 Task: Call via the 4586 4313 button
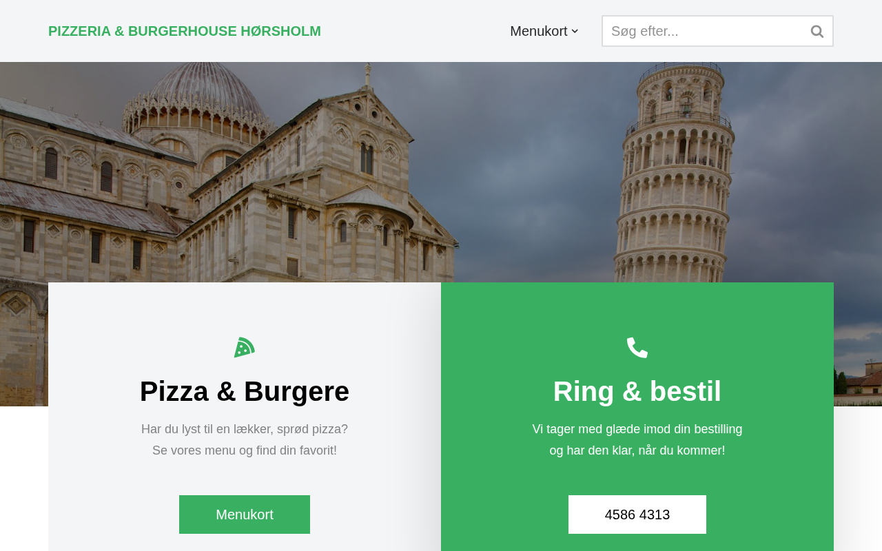click(637, 514)
